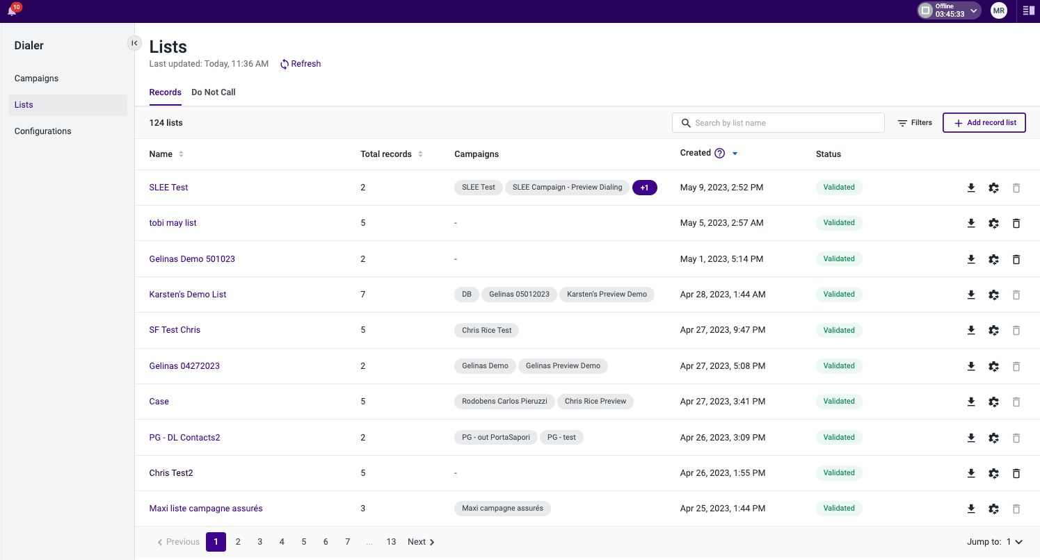Click the DB campaign chip
This screenshot has height=560, width=1040.
467,295
